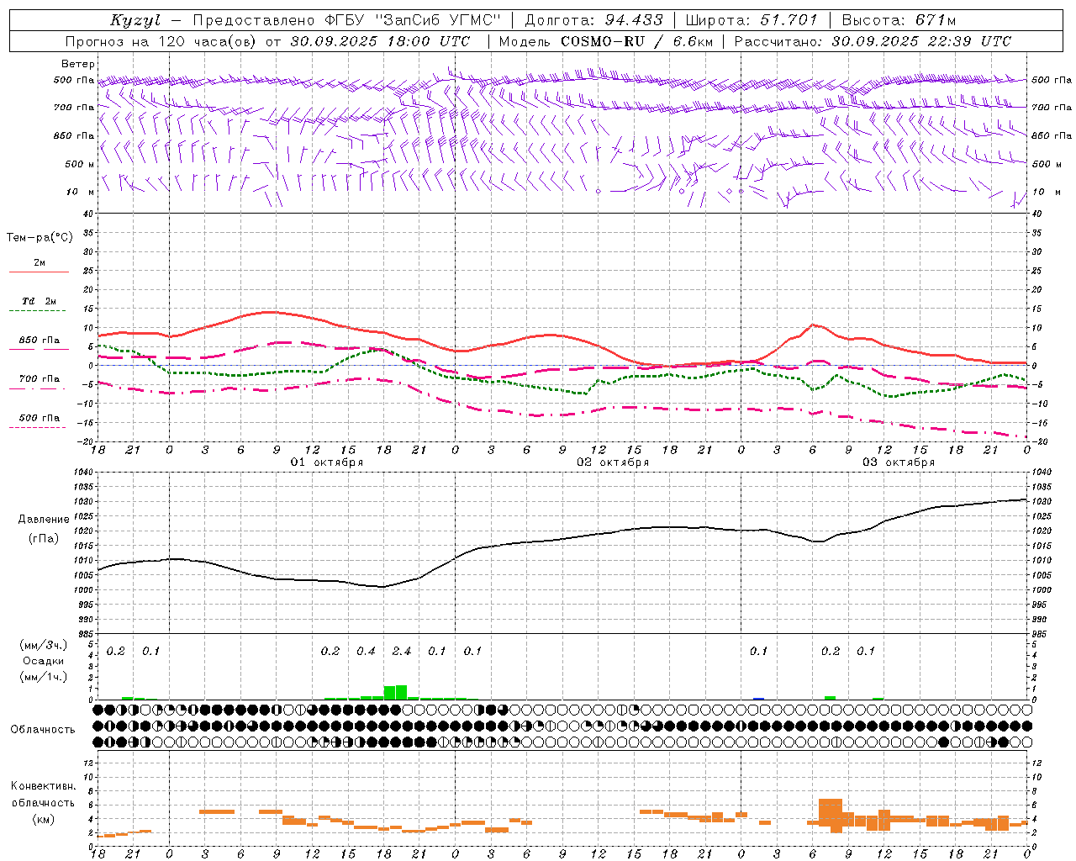Click the '2.4' precipitation amount value

(x=402, y=652)
